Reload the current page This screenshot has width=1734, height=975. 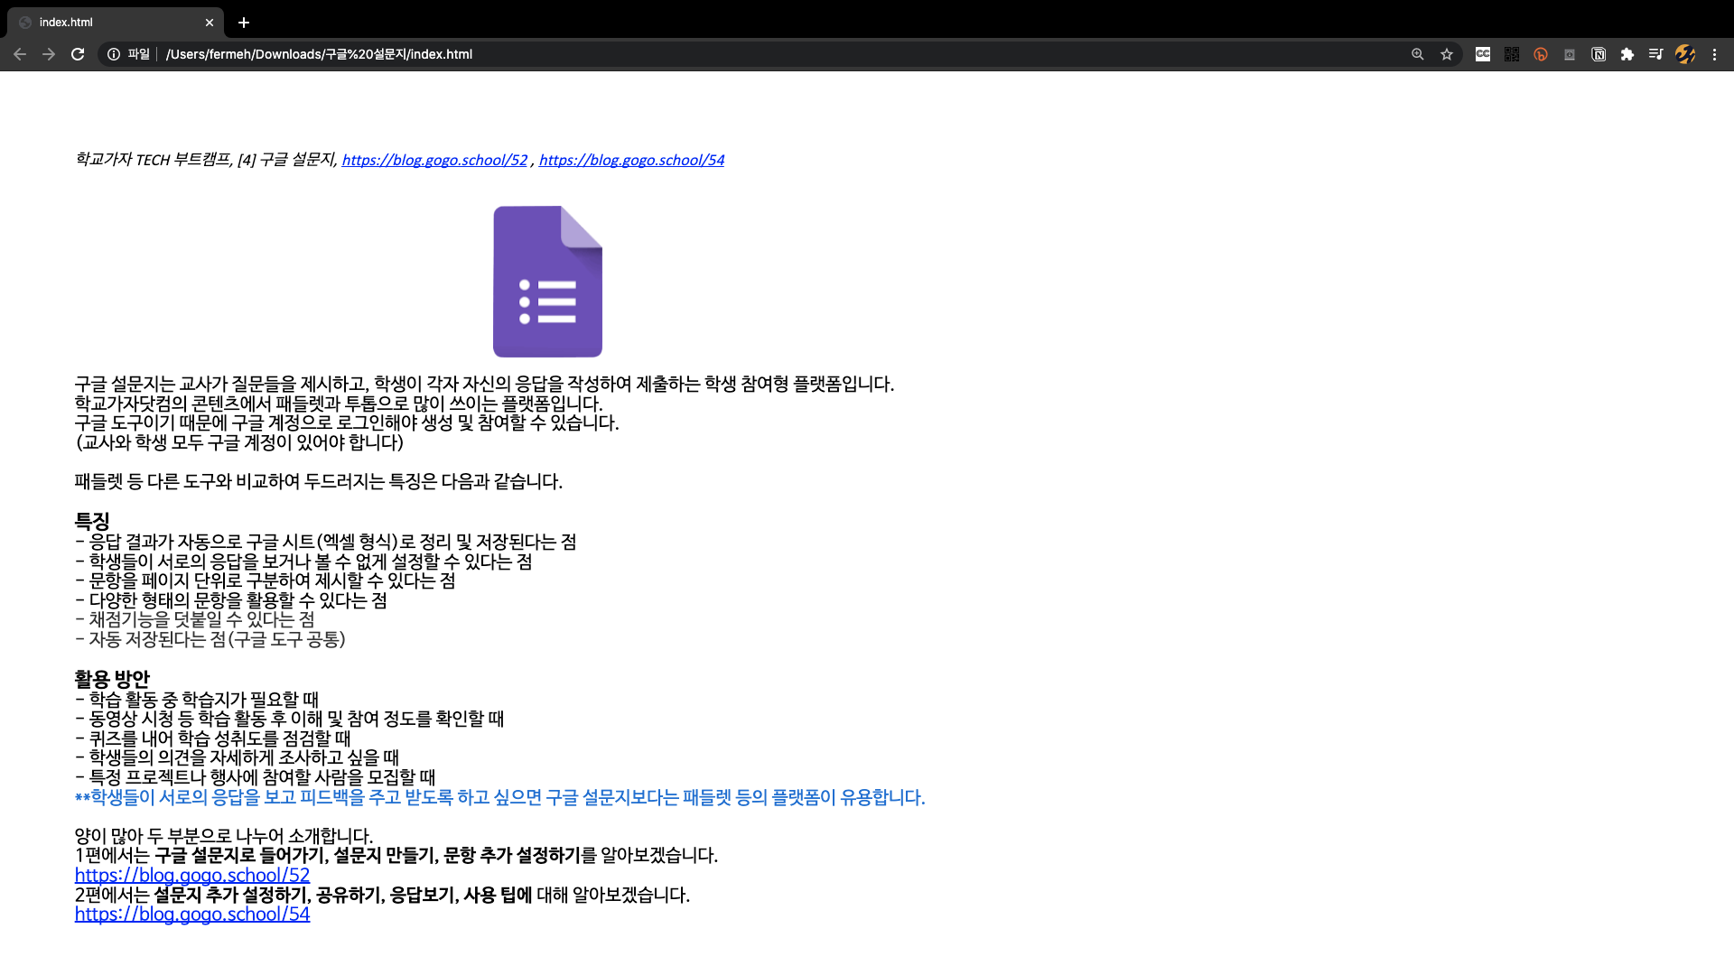click(x=78, y=54)
